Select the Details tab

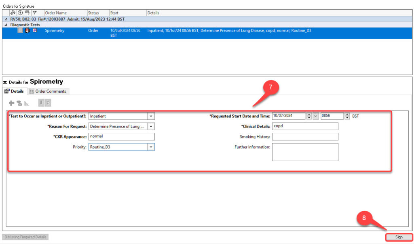pyautogui.click(x=14, y=91)
